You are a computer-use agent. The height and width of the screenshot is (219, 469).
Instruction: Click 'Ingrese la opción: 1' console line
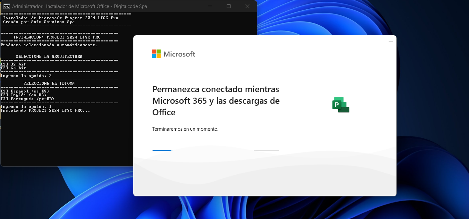(x=26, y=107)
